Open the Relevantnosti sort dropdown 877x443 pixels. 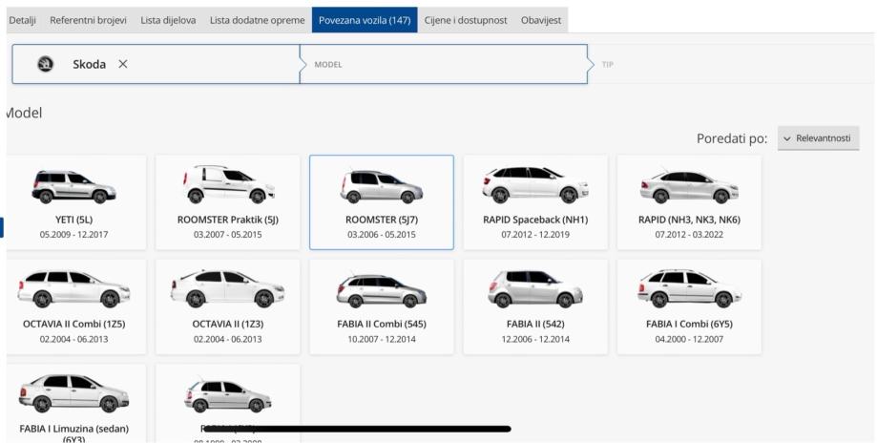coord(818,138)
